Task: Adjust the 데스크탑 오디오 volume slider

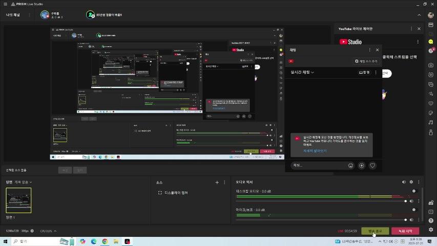Action: click(x=321, y=201)
